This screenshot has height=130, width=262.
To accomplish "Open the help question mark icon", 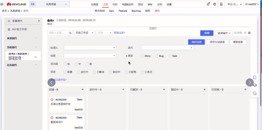I will click(x=215, y=4).
